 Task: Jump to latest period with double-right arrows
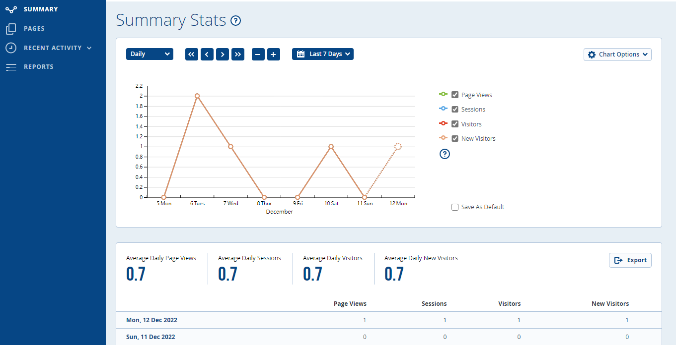[x=238, y=54]
